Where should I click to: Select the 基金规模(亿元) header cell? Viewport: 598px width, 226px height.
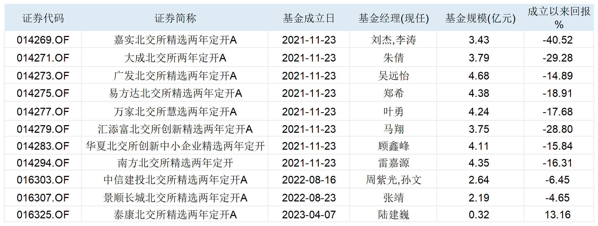(480, 18)
